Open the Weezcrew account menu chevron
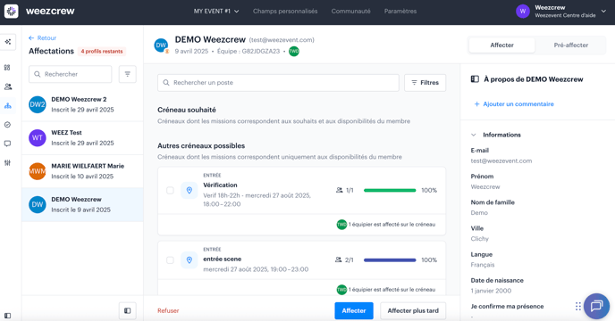The height and width of the screenshot is (321, 615). click(x=603, y=12)
